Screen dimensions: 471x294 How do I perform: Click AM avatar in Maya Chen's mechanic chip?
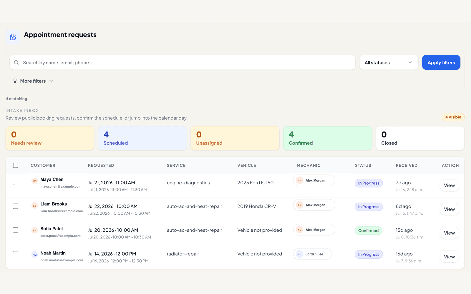(300, 181)
